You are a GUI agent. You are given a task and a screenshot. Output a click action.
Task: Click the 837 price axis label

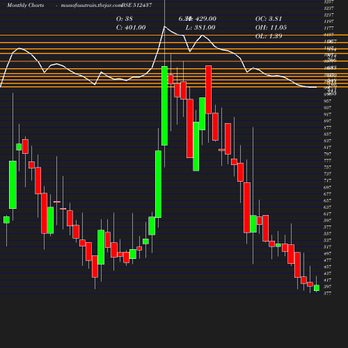(327, 141)
